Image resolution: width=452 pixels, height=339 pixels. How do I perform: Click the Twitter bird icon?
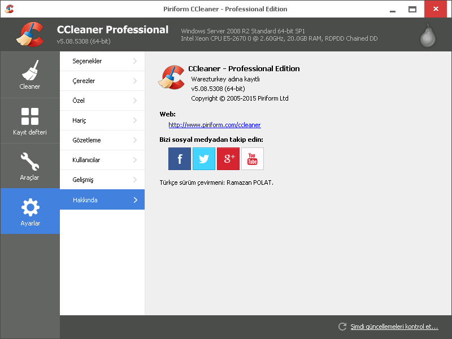[x=204, y=158]
